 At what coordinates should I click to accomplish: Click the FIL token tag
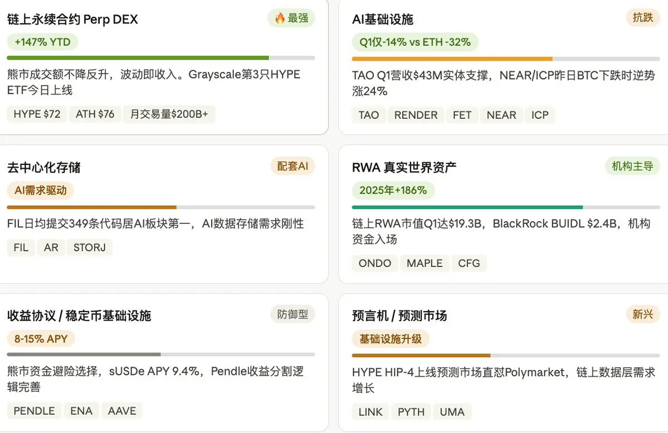tap(21, 247)
